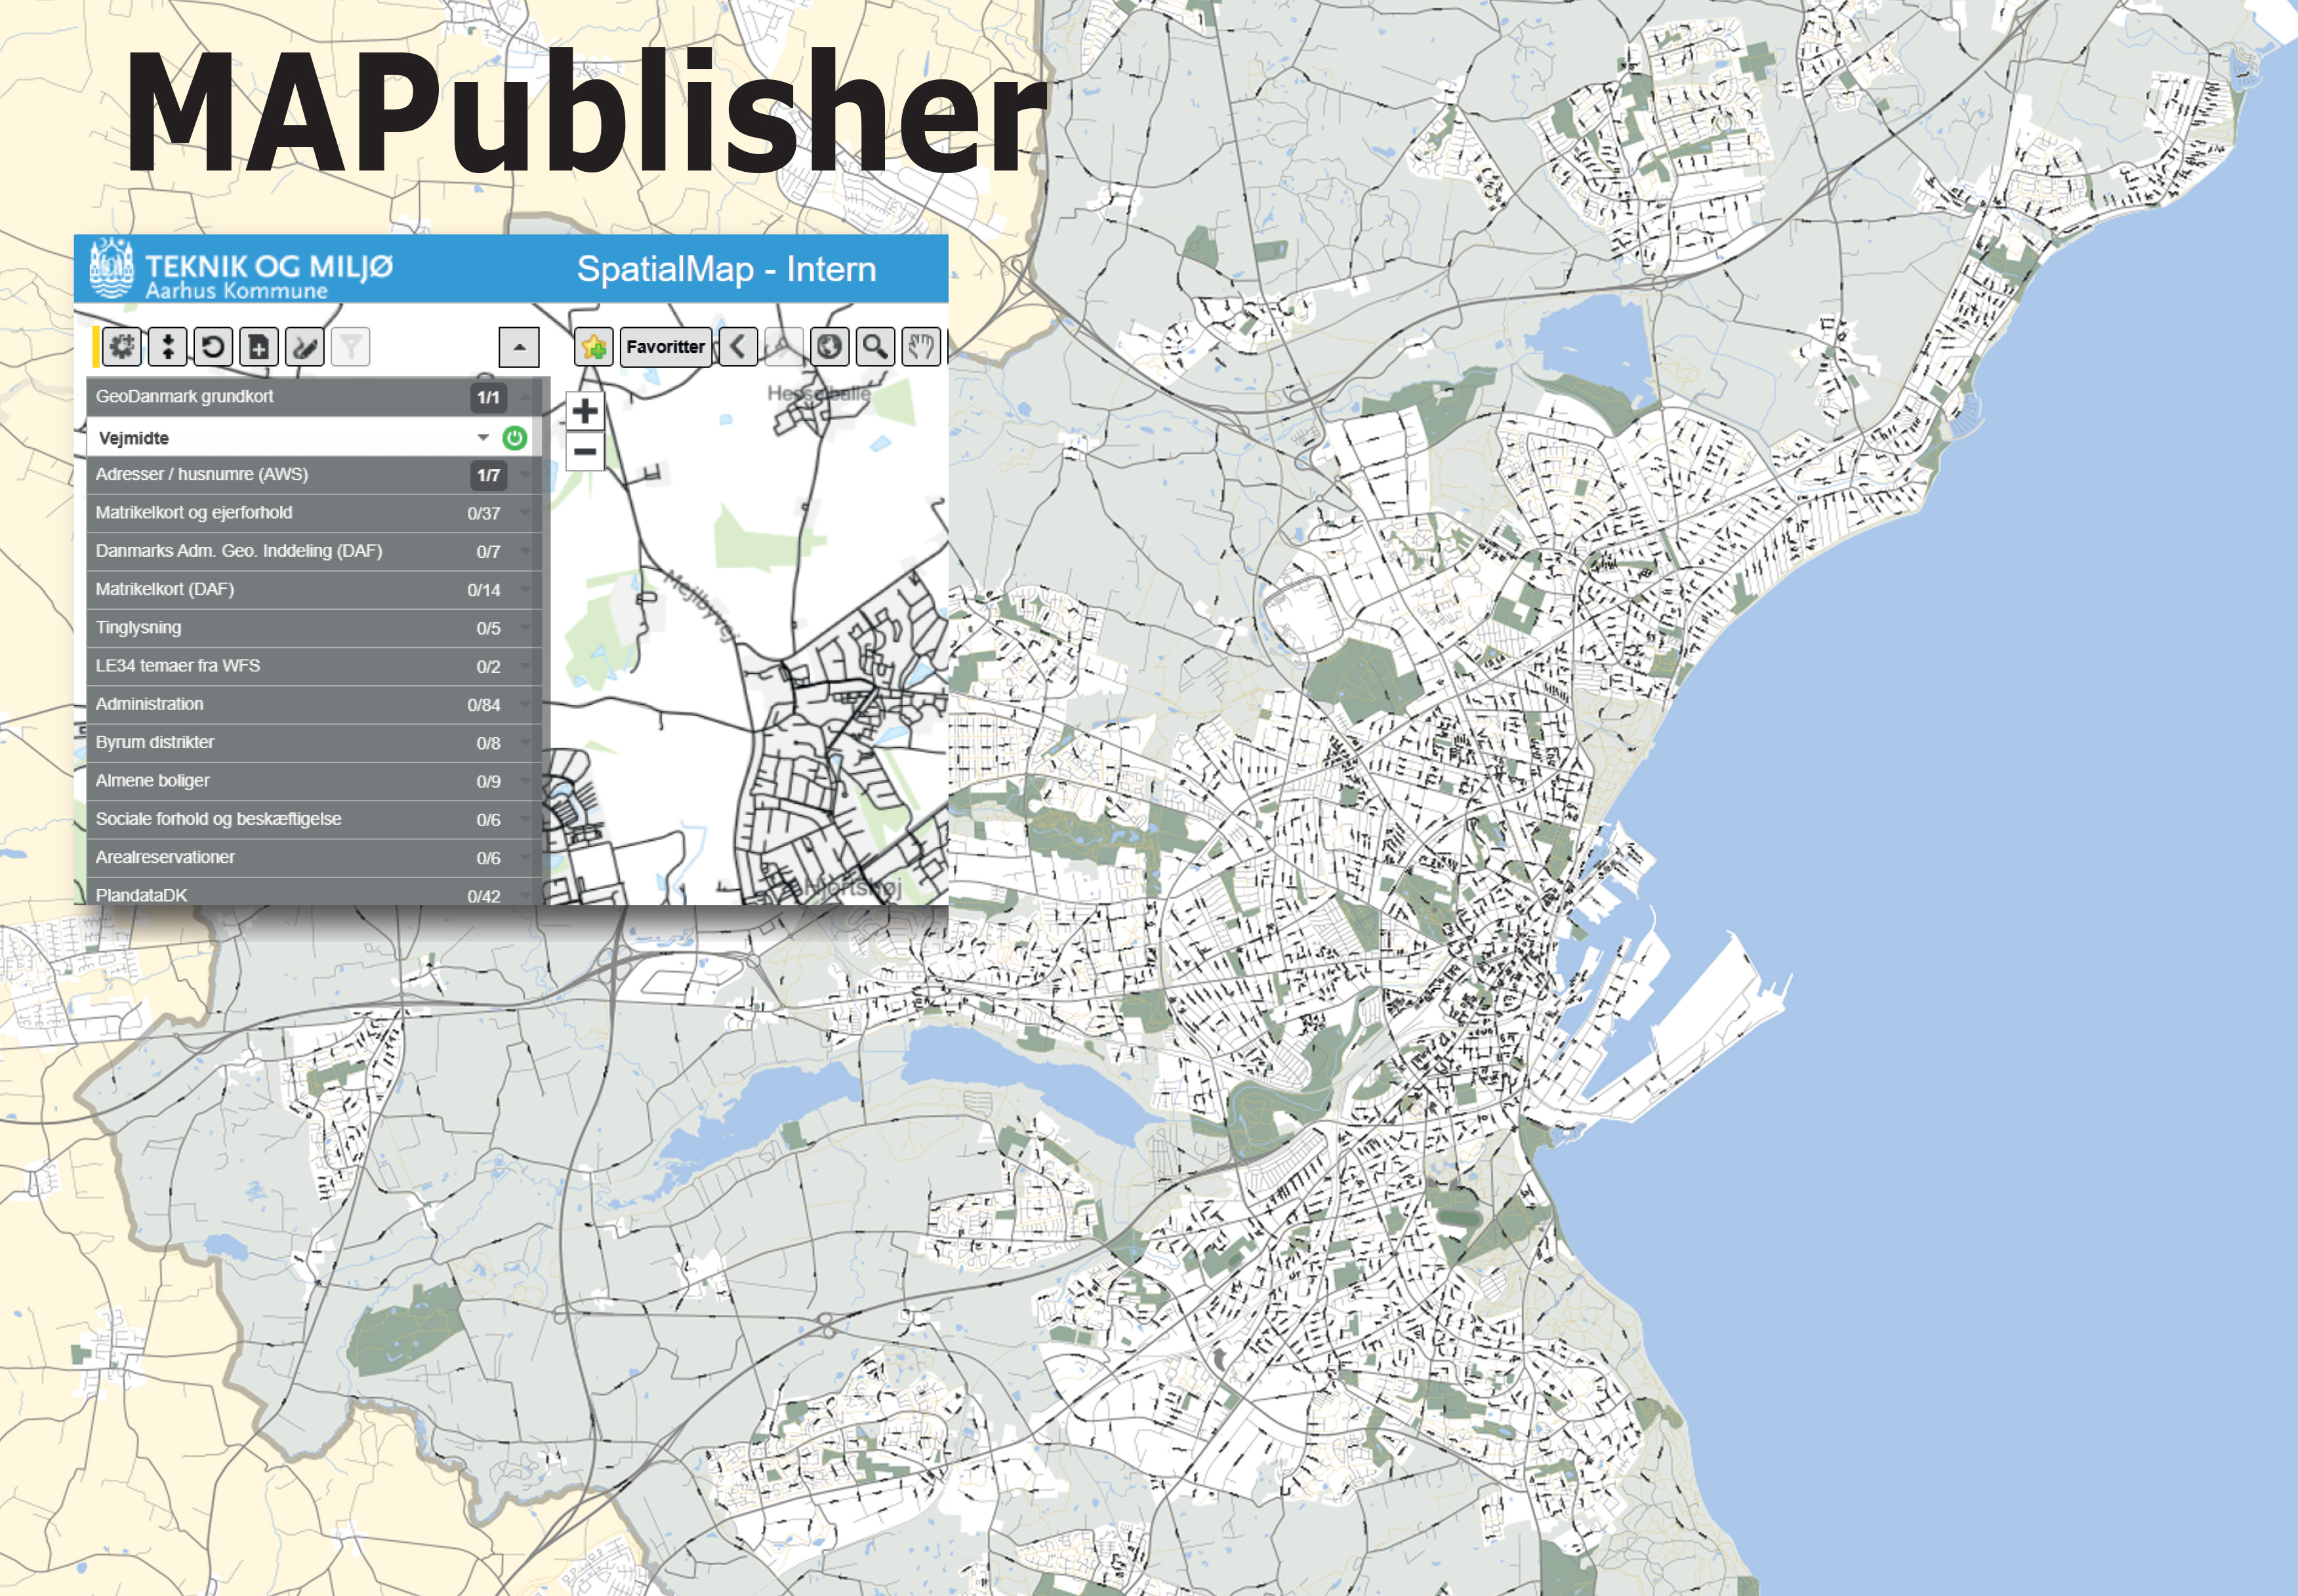The image size is (2298, 1596).
Task: Click the Favoritter button
Action: (x=665, y=347)
